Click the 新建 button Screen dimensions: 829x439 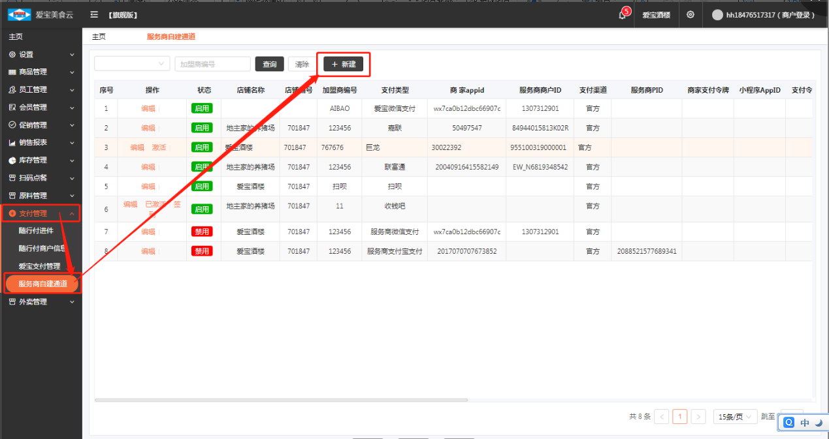(x=344, y=64)
